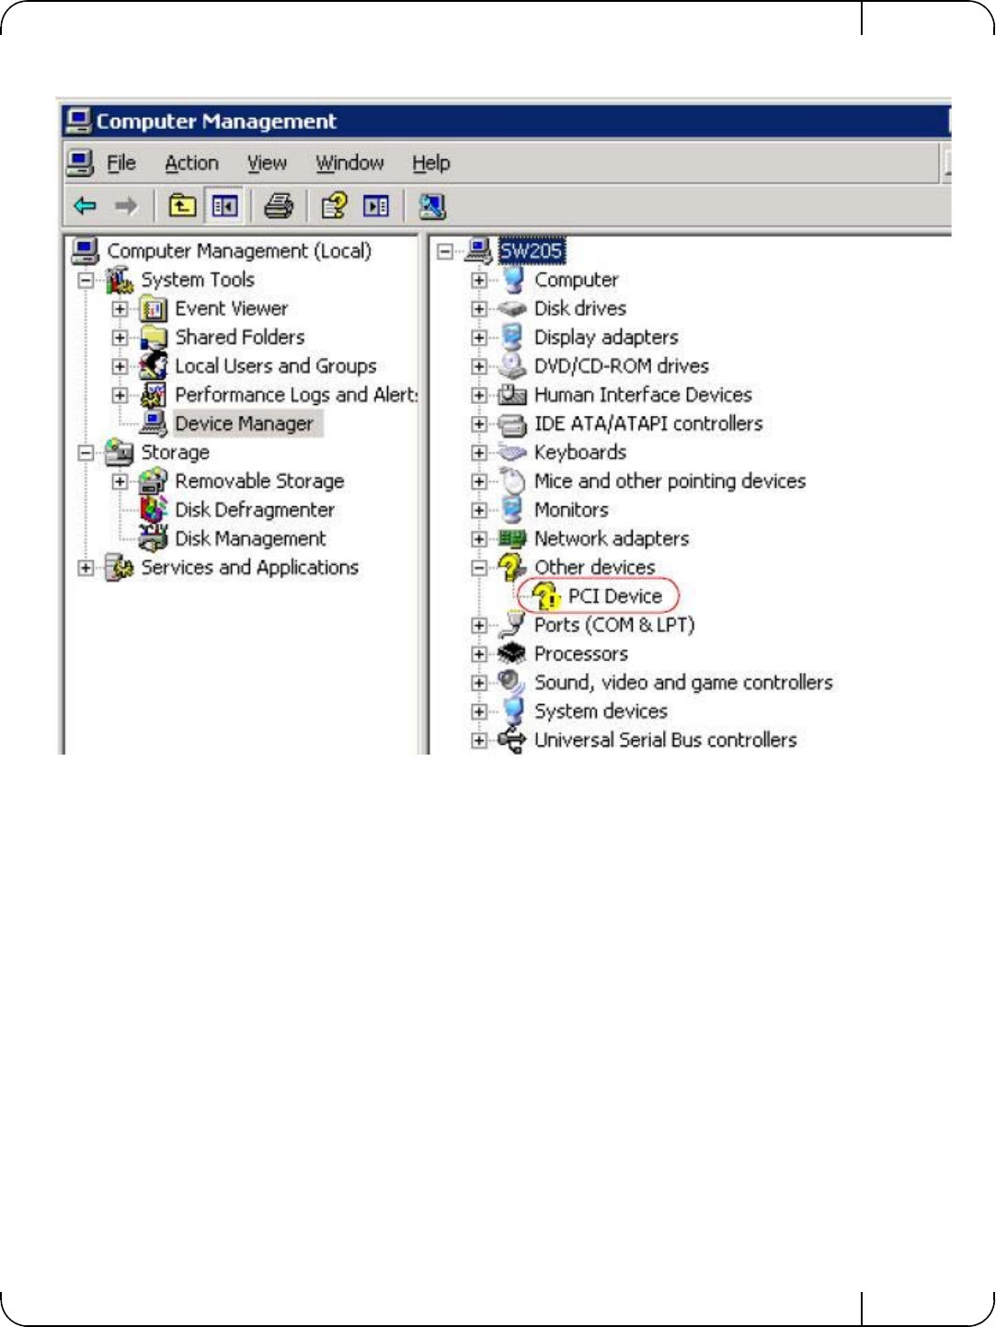Expand the Removable Storage node

click(120, 481)
